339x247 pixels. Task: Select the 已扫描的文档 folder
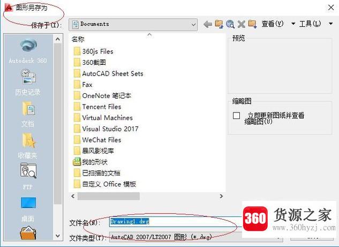point(97,173)
